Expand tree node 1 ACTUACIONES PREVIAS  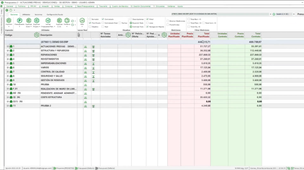point(8,46)
